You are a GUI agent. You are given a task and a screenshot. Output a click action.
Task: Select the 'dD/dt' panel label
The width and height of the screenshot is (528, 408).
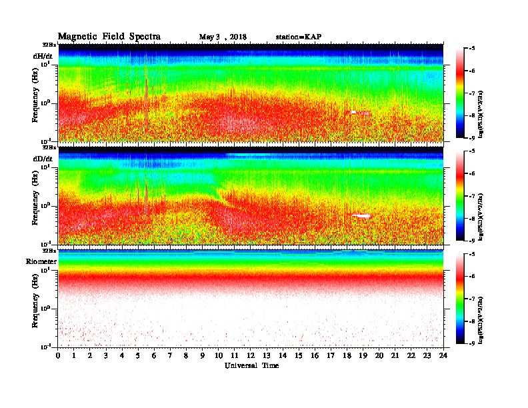tap(43, 159)
